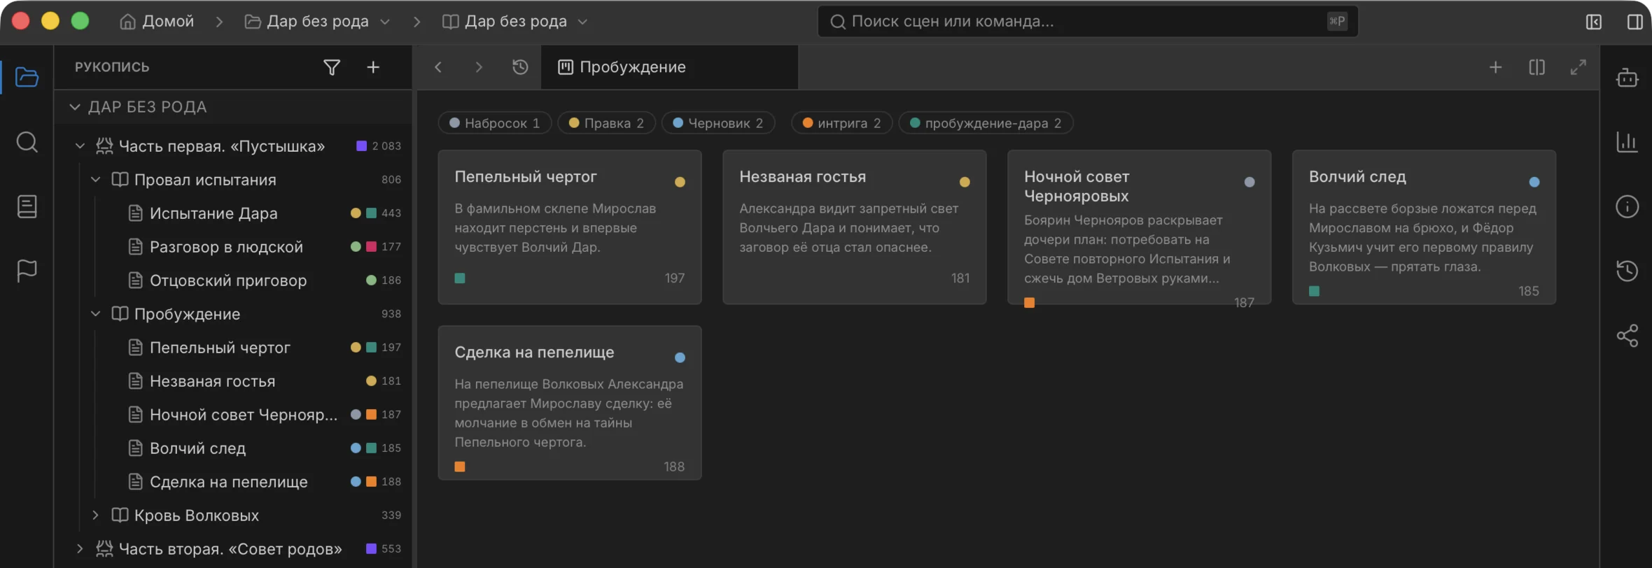Image resolution: width=1652 pixels, height=568 pixels.
Task: Toggle the Набросок status filter chip
Action: coord(495,123)
